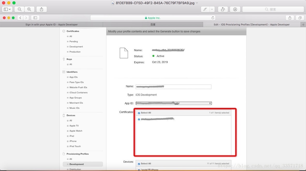Viewport: 306px width, 171px height.
Task: Click the markup highlight pen icon
Action: (205, 9)
